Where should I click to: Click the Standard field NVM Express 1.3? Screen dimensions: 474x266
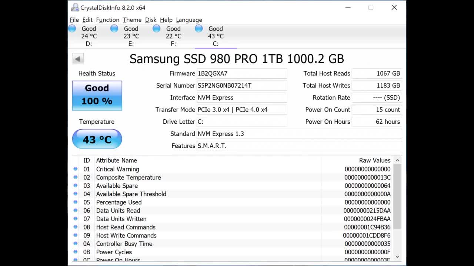click(299, 134)
